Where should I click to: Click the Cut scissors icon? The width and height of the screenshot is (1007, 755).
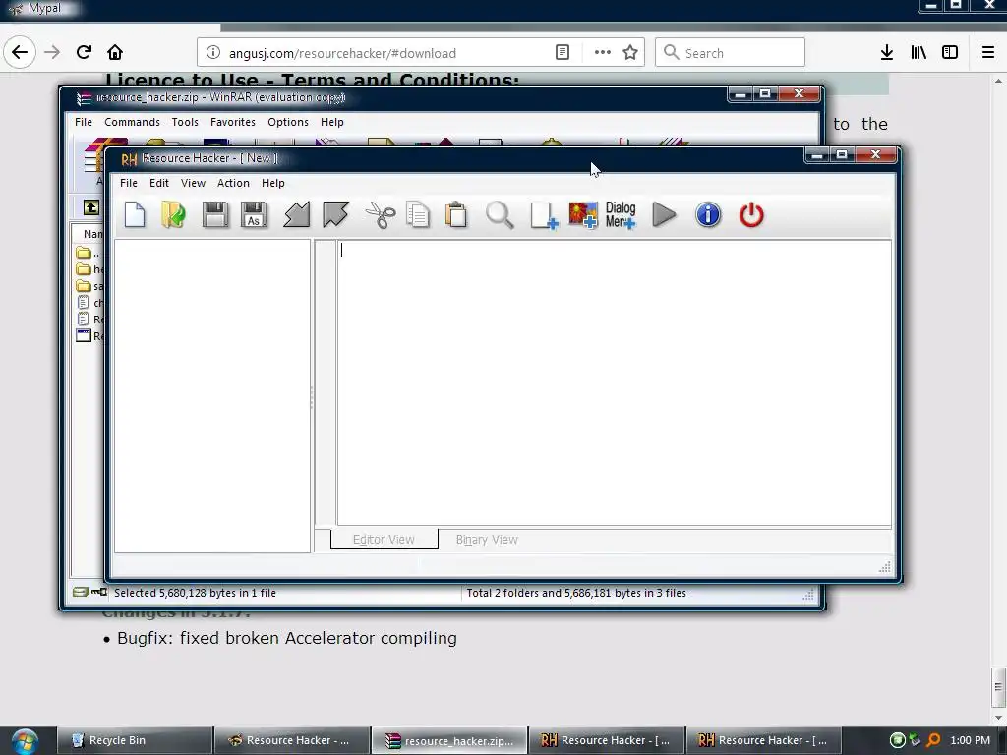(x=381, y=214)
